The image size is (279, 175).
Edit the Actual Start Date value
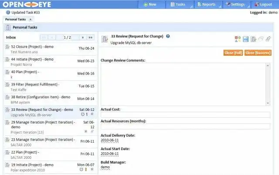pos(109,154)
